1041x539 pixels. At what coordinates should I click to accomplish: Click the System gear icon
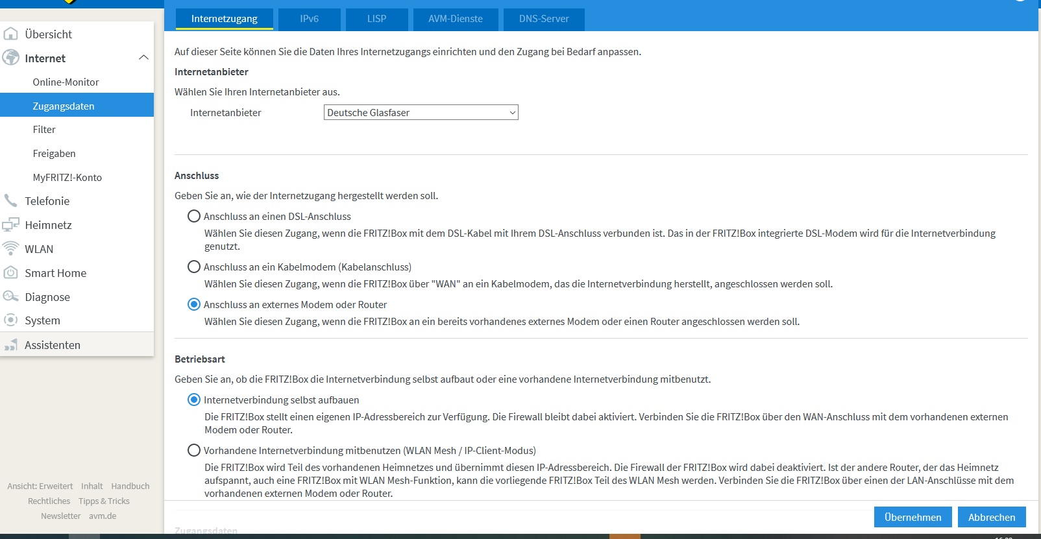[10, 320]
